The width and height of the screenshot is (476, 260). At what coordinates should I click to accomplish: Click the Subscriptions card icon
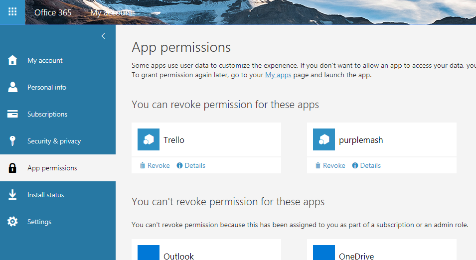12,114
